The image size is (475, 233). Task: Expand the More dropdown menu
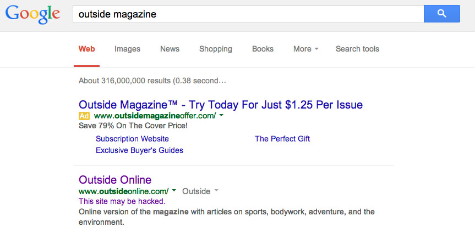pyautogui.click(x=305, y=49)
